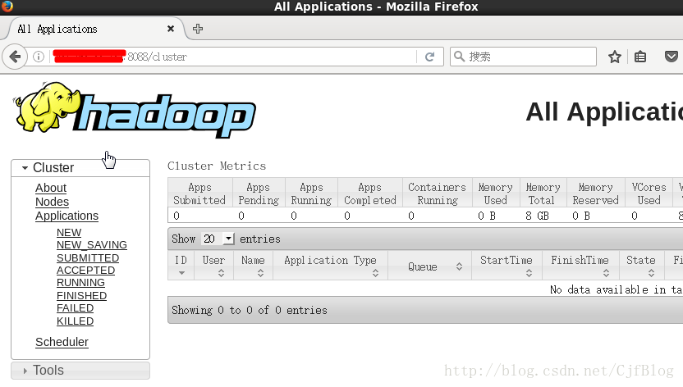Click the Cluster Metrics heading
The width and height of the screenshot is (683, 387).
coord(217,166)
